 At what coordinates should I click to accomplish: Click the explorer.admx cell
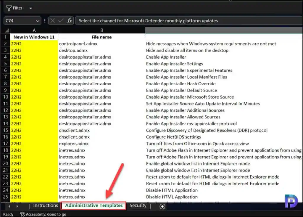(x=102, y=144)
